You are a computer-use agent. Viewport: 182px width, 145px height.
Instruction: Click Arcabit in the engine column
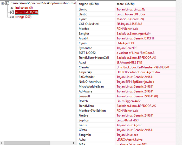point(83,38)
